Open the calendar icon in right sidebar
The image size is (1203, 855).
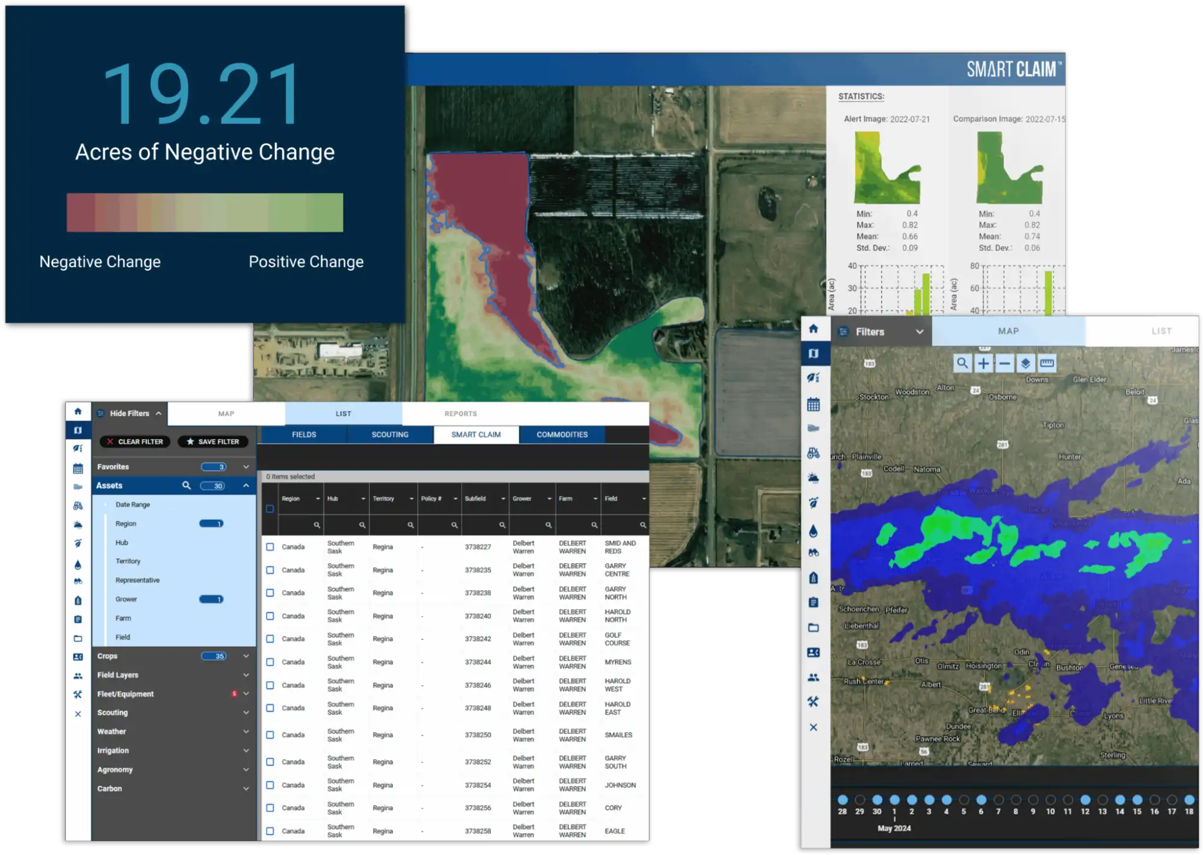[813, 404]
